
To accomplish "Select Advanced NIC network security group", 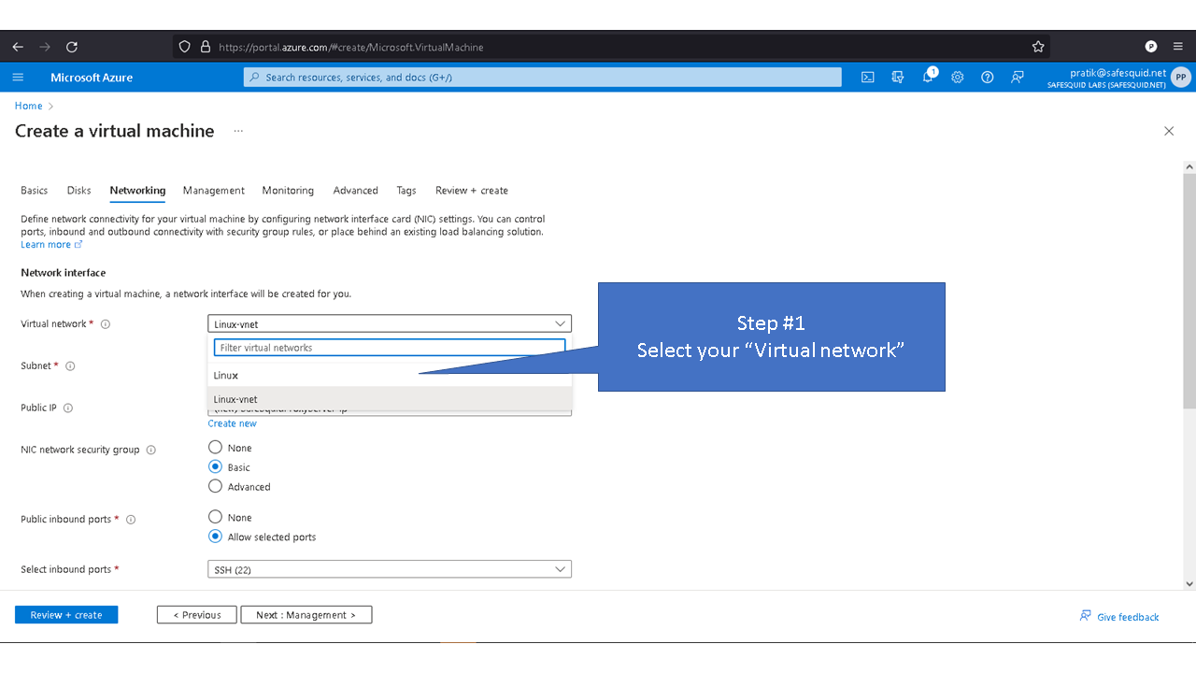I will [216, 486].
